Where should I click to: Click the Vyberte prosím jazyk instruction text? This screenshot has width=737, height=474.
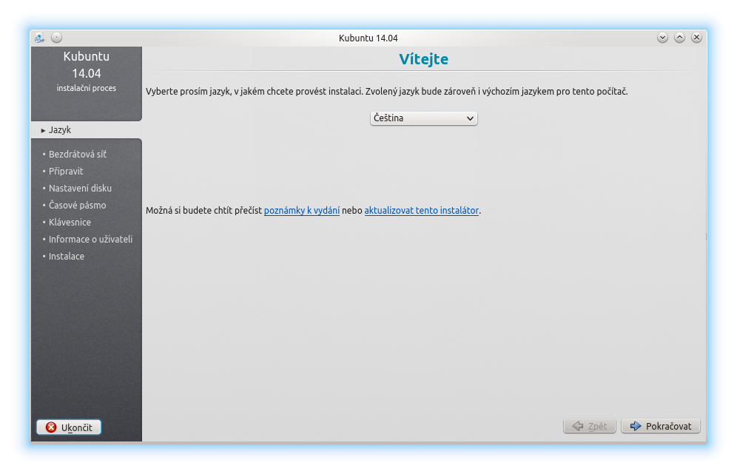(386, 92)
